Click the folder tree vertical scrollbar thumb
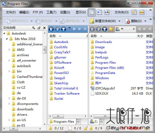This screenshot has height=133, width=155. (x=44, y=50)
